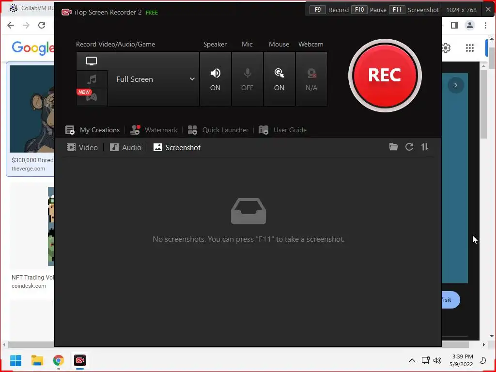Go back in Chrome browser

pyautogui.click(x=11, y=25)
